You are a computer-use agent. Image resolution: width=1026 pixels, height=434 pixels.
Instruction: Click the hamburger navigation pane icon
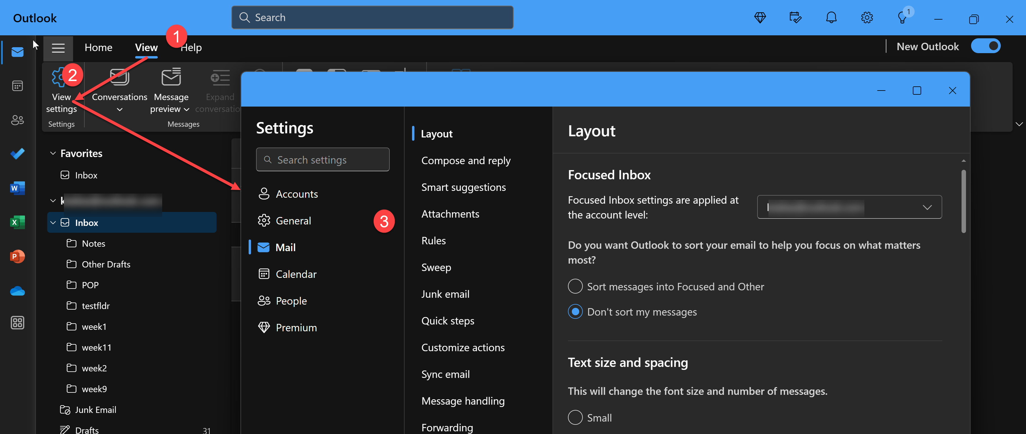(58, 48)
